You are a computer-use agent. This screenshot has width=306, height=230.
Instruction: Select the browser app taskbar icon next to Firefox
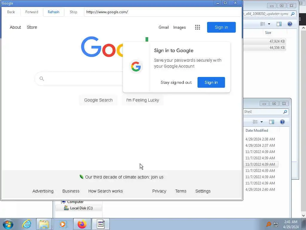tap(101, 224)
